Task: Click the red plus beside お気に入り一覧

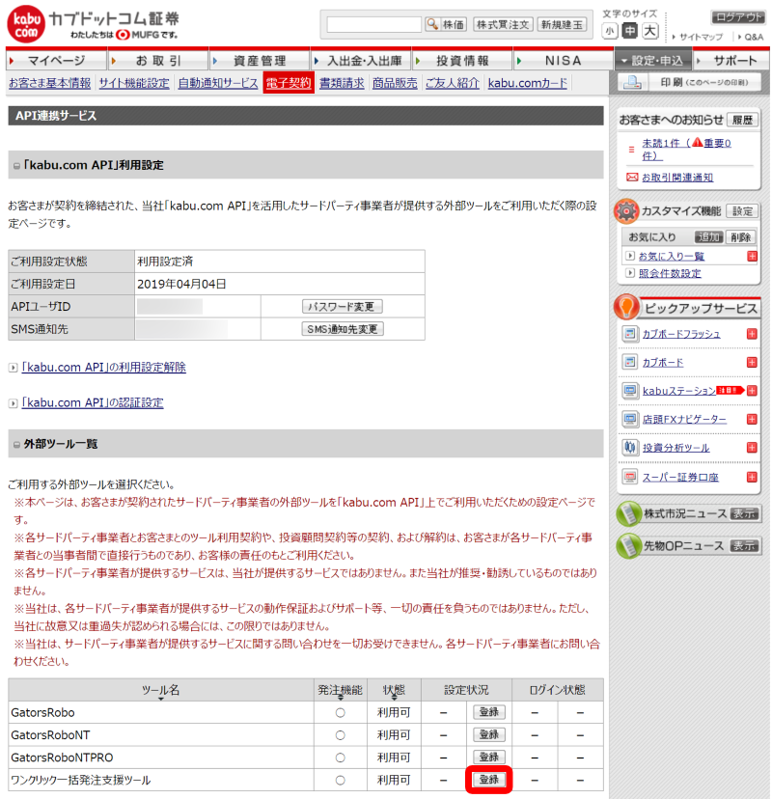Action: click(x=752, y=257)
